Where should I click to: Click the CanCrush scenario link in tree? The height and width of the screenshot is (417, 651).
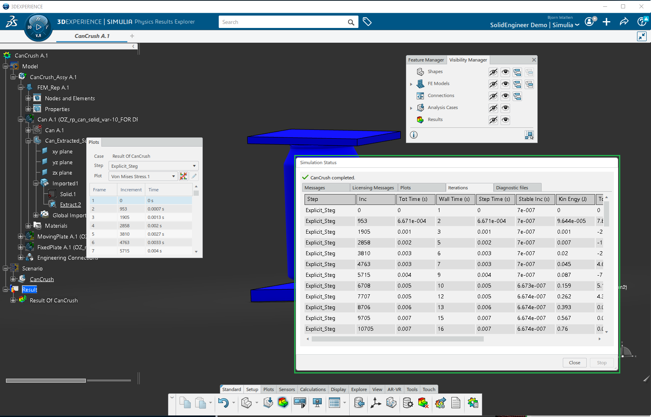[42, 279]
